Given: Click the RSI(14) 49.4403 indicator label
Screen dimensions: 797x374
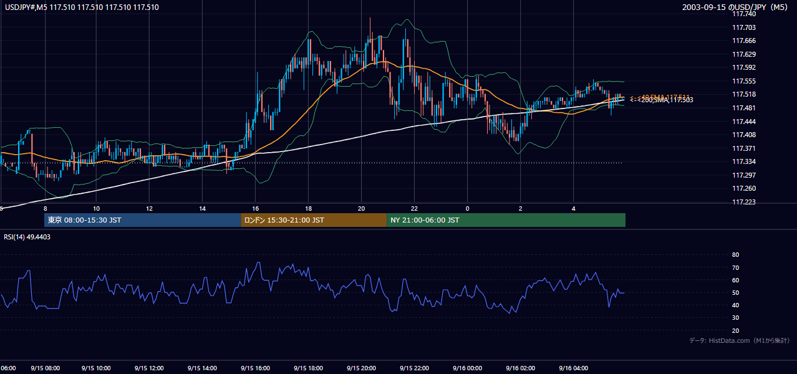Looking at the screenshot, I should click(x=27, y=237).
